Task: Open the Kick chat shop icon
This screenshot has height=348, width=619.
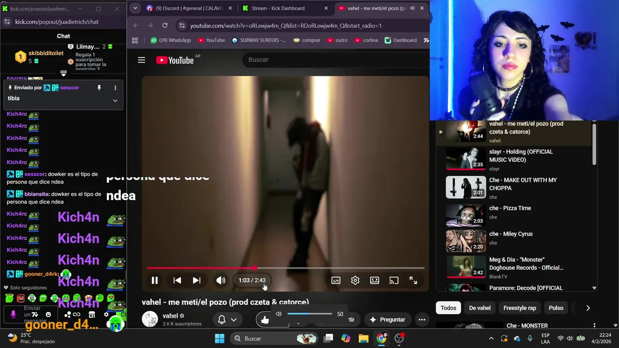Action: coord(92,314)
